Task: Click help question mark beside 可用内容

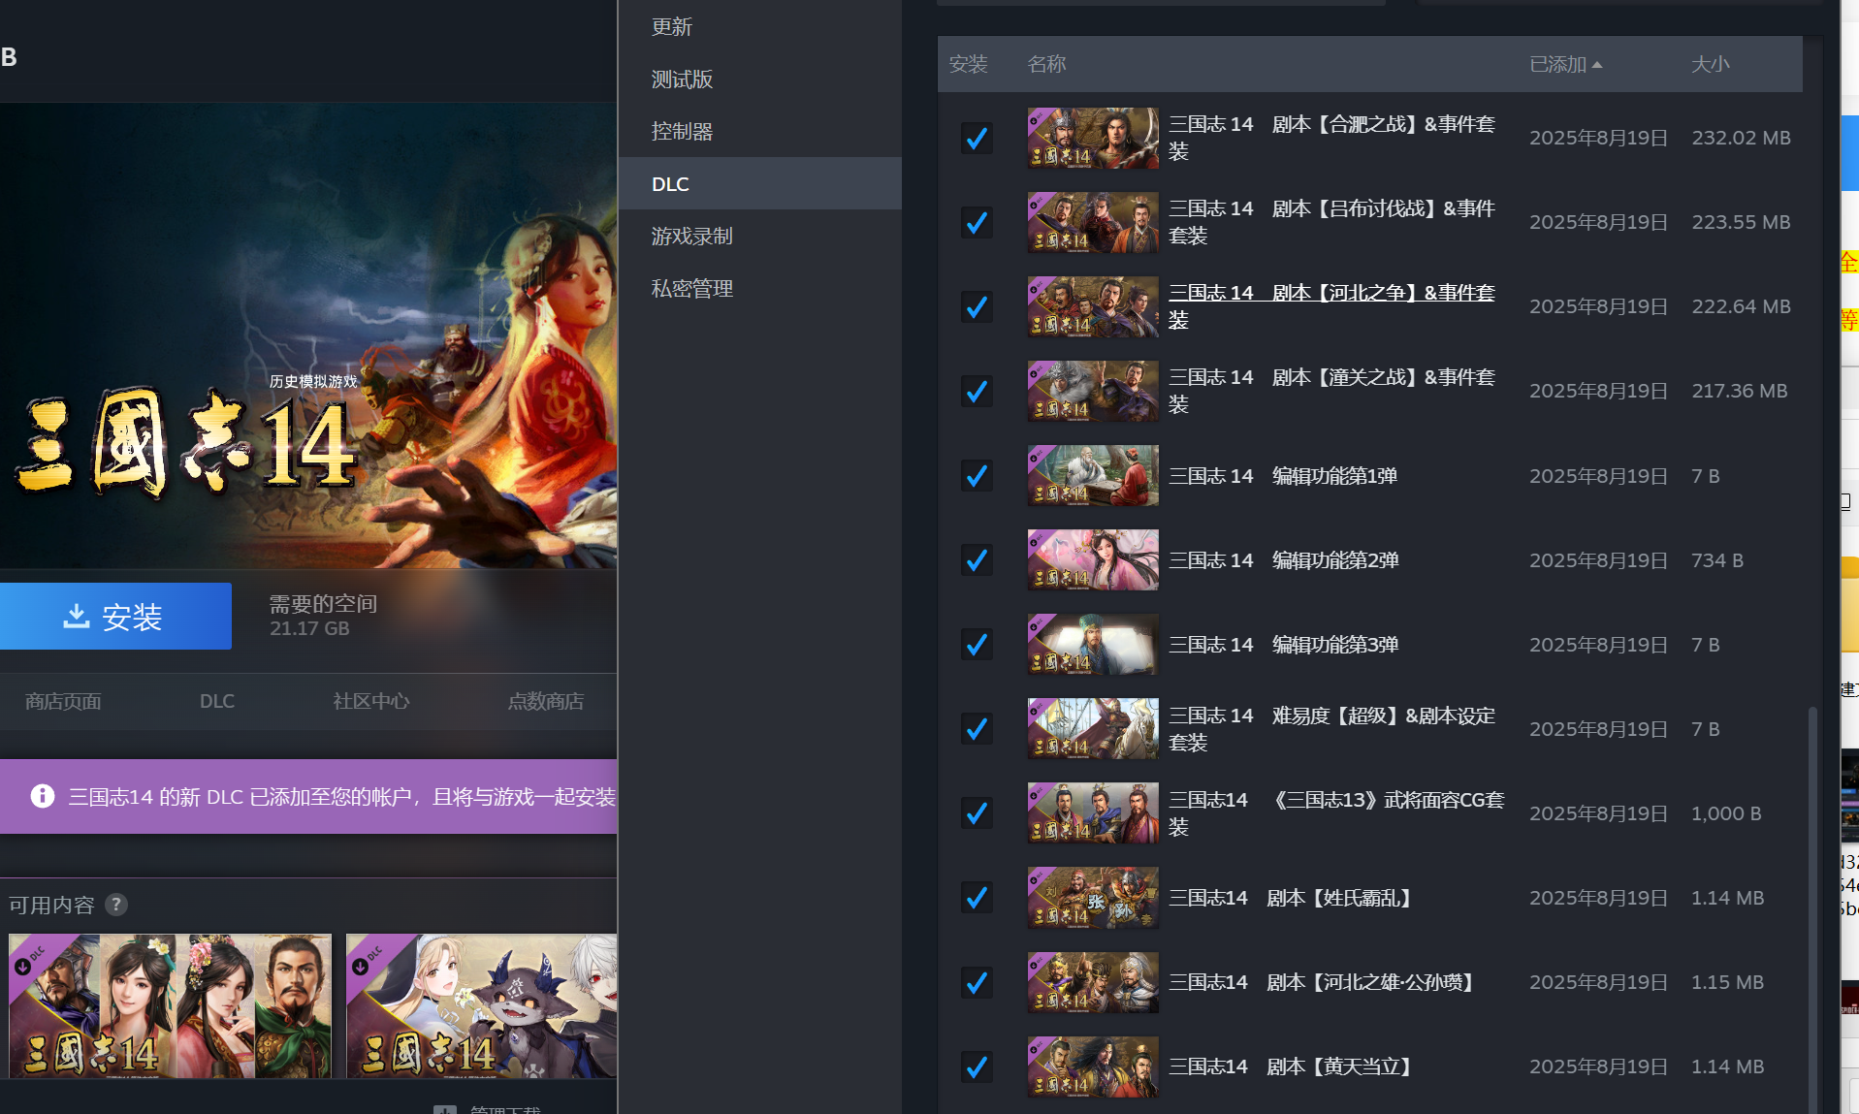Action: (116, 905)
